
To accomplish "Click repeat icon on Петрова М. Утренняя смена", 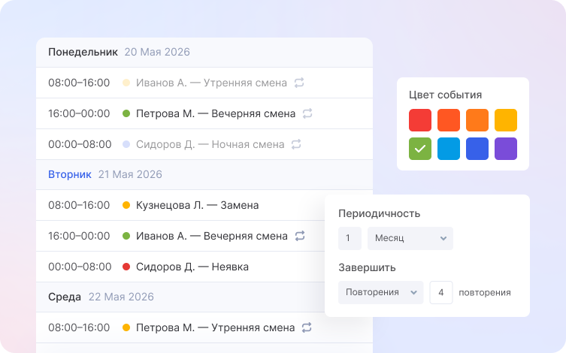I will (306, 327).
